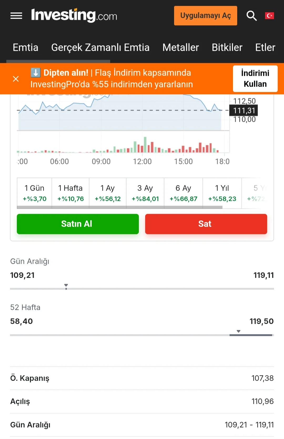Go to the Emtia tab
Viewport: 284px width, 439px height.
[26, 48]
